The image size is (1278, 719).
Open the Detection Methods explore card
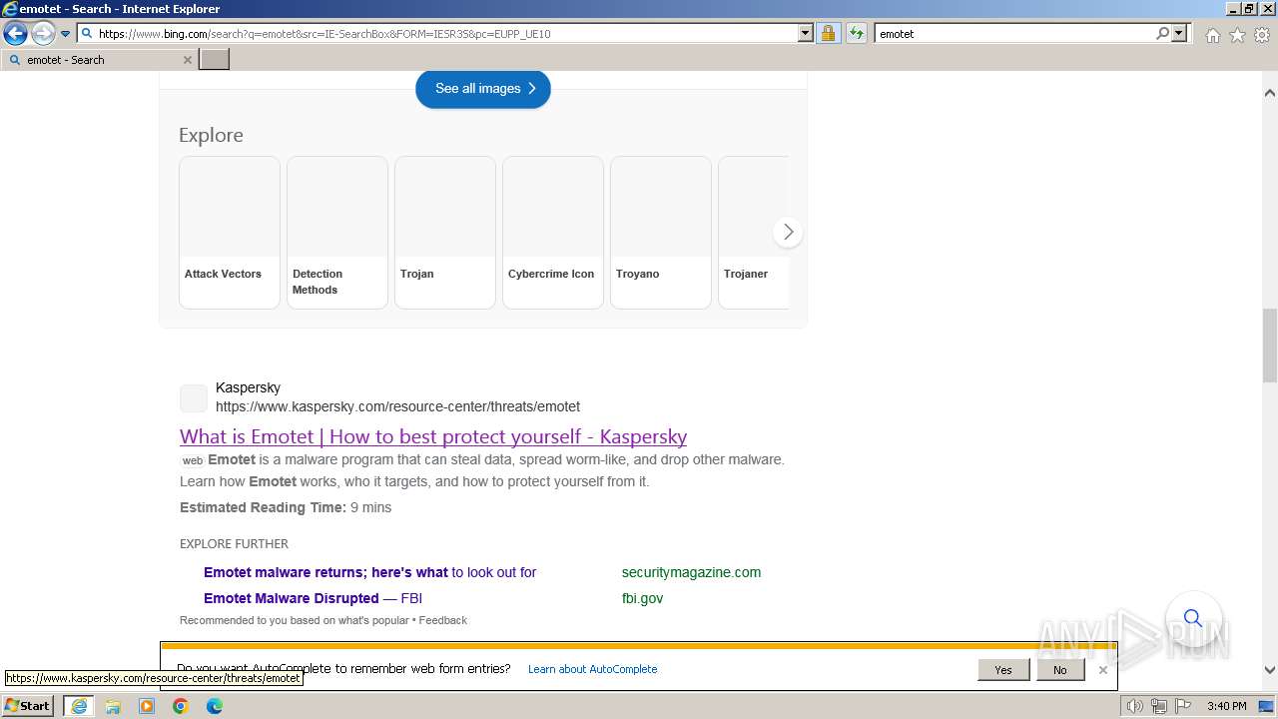click(x=337, y=232)
